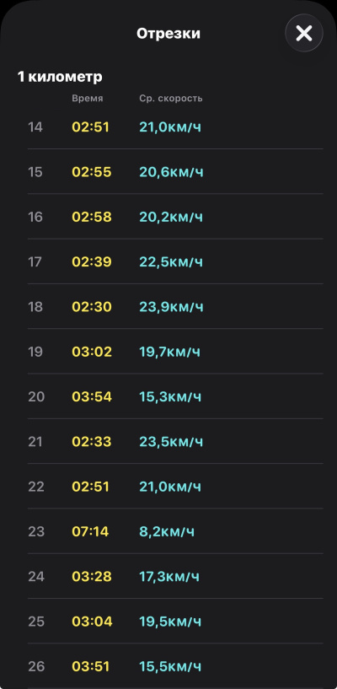Select split row 14
The width and height of the screenshot is (337, 689).
point(175,127)
